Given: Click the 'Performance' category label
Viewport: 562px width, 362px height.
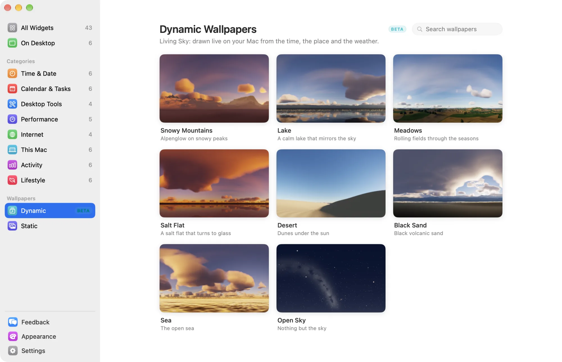Looking at the screenshot, I should pos(39,119).
